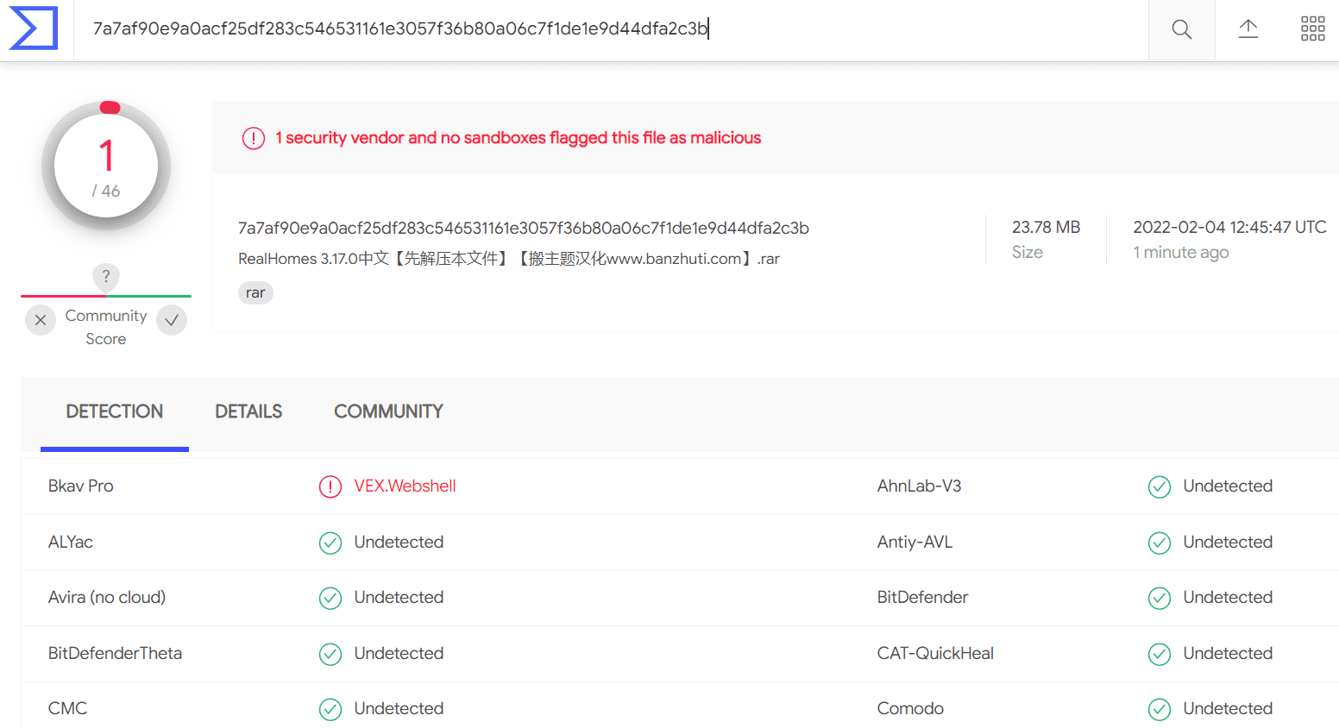The image size is (1339, 728).
Task: Click the community score question mark icon
Action: (106, 277)
